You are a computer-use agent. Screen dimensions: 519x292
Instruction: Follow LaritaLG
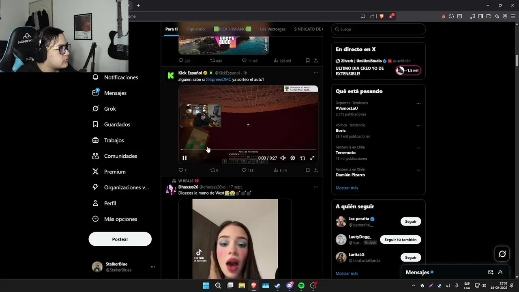click(x=411, y=258)
